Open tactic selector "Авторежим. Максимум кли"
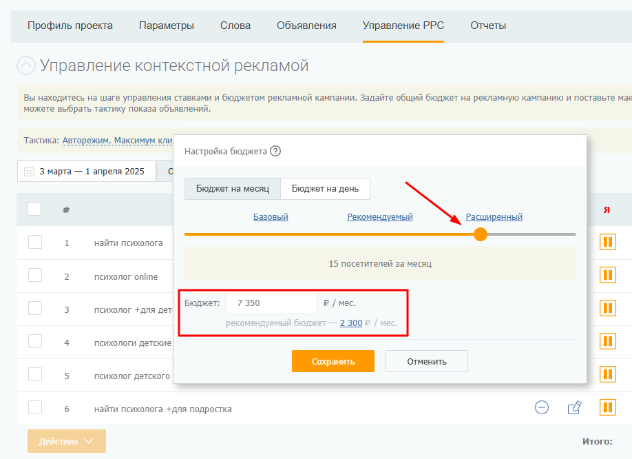Viewport: 632px width, 459px height. pyautogui.click(x=117, y=141)
